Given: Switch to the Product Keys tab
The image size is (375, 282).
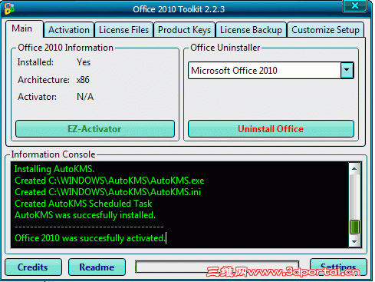Looking at the screenshot, I should click(184, 30).
